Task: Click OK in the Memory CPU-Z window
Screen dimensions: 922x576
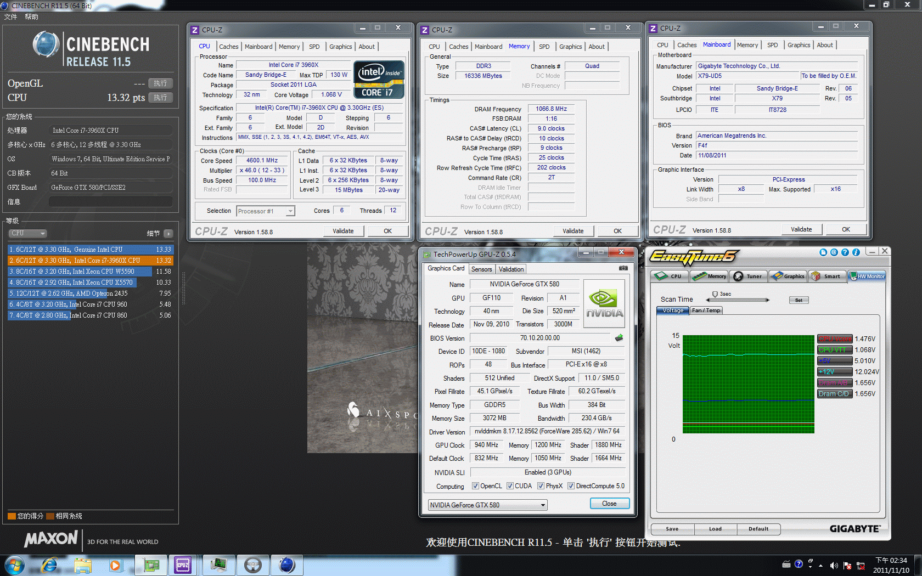Action: click(x=617, y=231)
